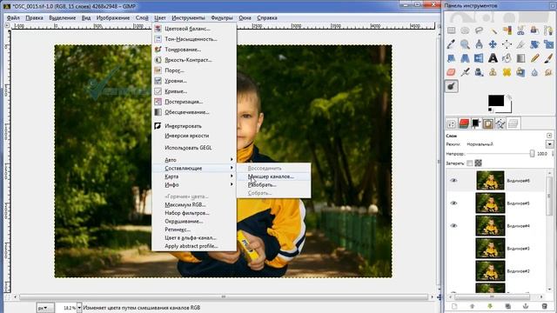Select the Crop knife tool
557x313 pixels.
[520, 44]
